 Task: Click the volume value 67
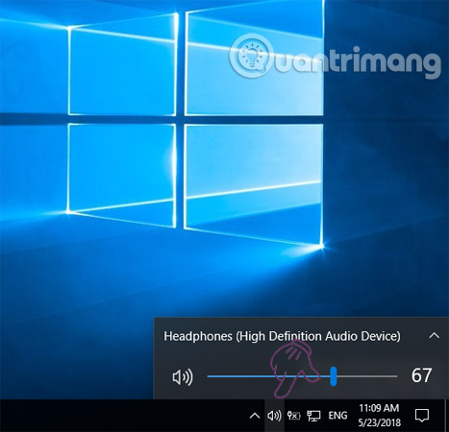point(421,375)
